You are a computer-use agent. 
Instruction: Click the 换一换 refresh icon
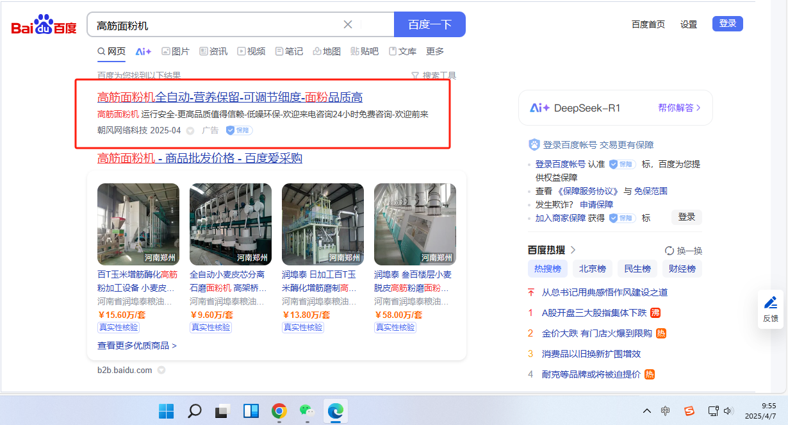tap(669, 251)
